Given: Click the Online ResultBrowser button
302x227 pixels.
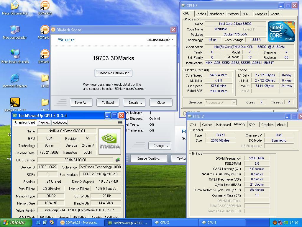Looking at the screenshot, I should [114, 73].
